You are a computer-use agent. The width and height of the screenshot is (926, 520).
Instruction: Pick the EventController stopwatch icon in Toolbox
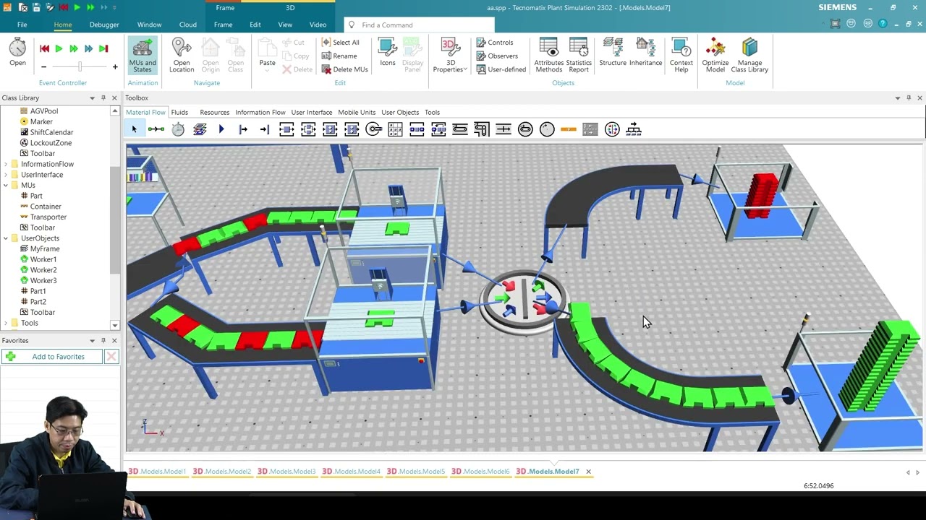(178, 129)
